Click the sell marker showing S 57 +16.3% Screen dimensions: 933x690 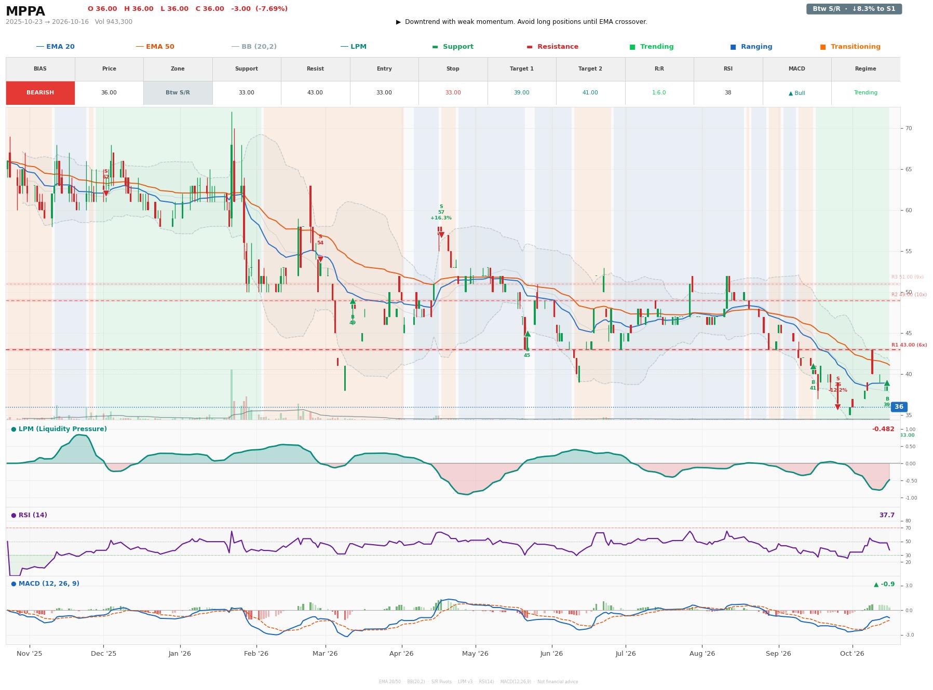[441, 234]
